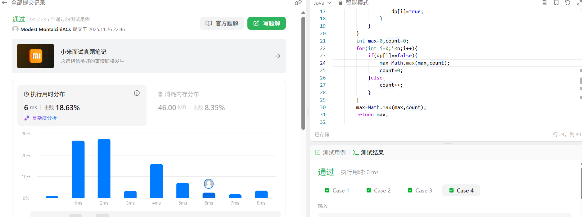Select Case 1 result
Screen dimensions: 582x217
(x=337, y=191)
